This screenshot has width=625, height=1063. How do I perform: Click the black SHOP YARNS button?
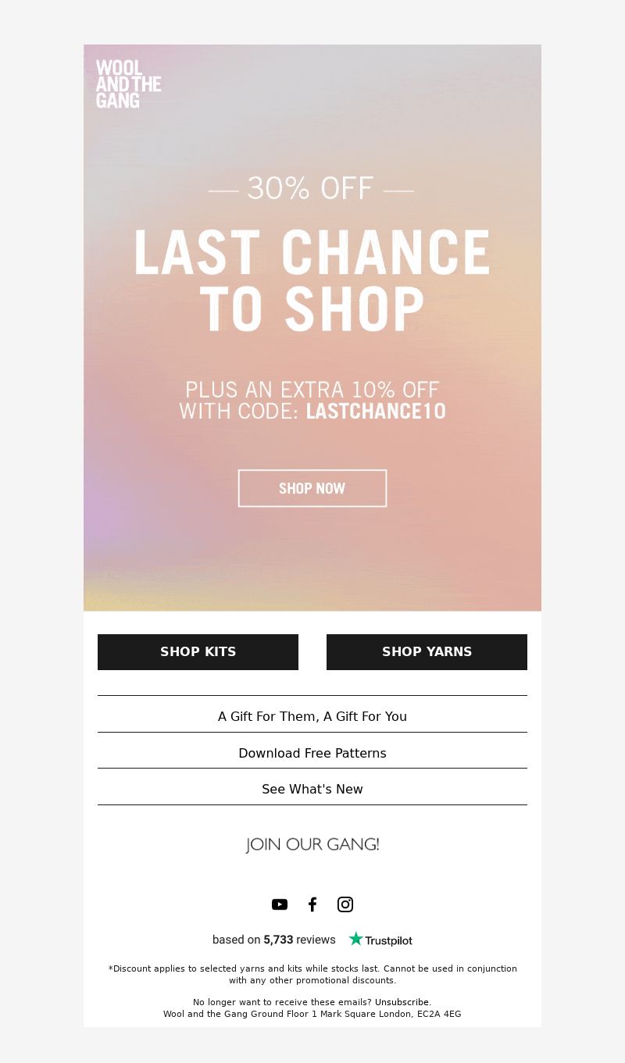click(427, 651)
